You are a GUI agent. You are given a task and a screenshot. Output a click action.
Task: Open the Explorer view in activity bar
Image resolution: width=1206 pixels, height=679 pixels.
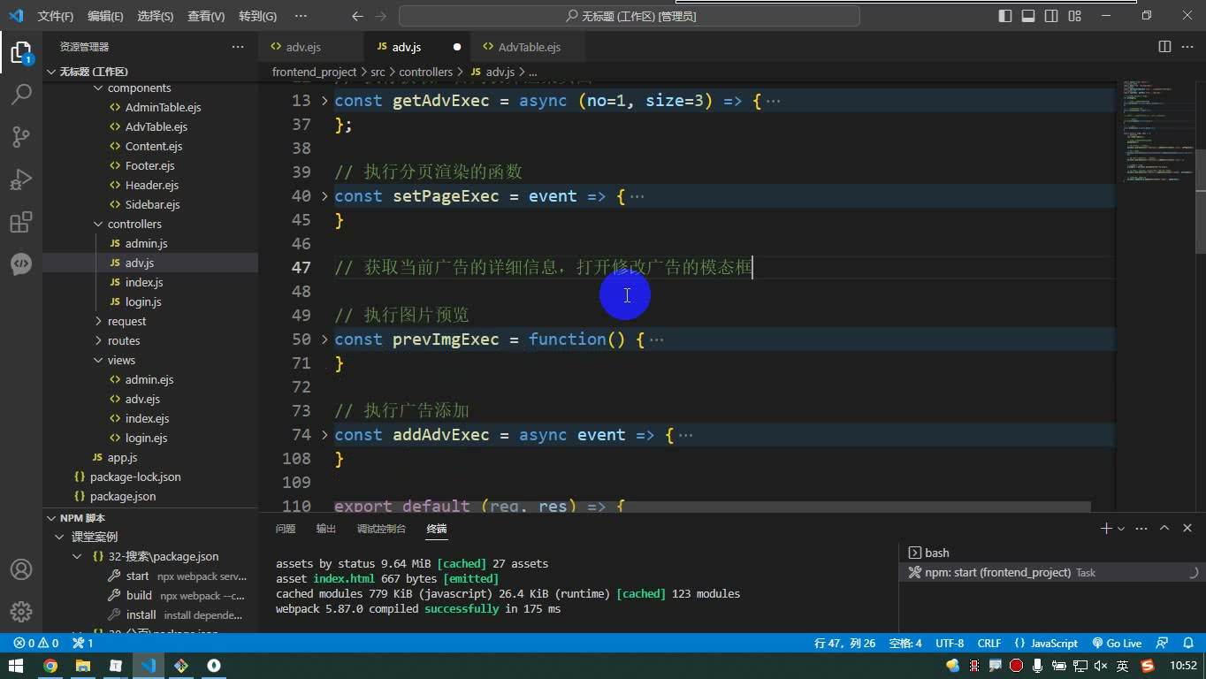[21, 52]
